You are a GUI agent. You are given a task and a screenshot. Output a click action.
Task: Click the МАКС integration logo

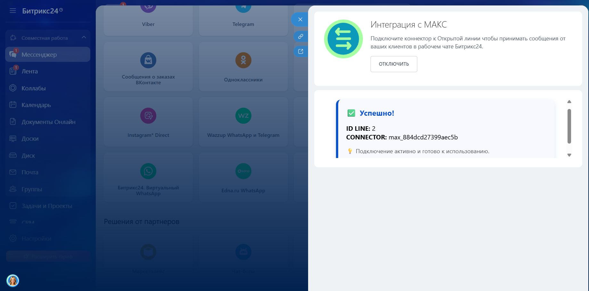pos(343,39)
